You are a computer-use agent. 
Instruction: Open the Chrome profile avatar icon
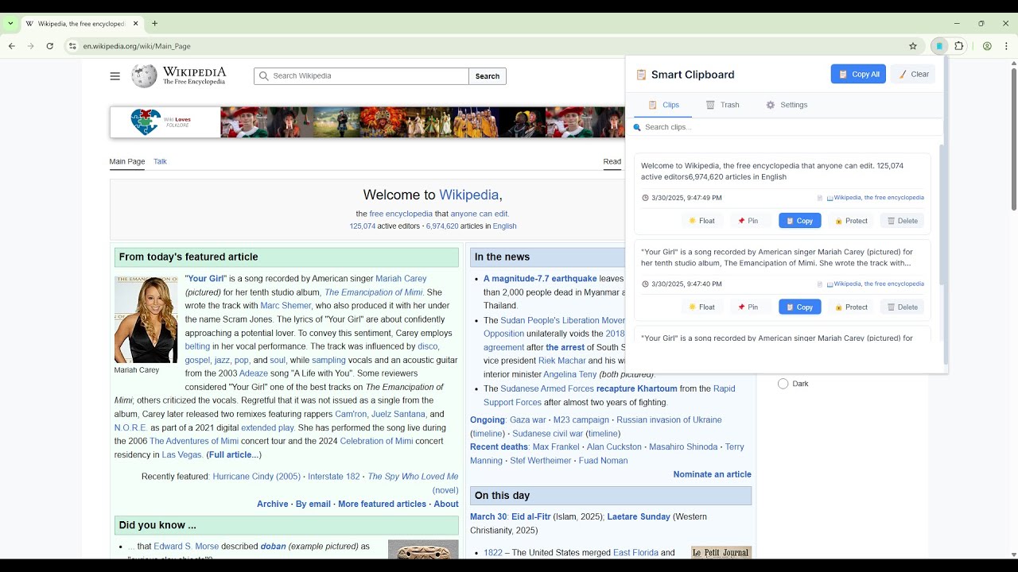987,46
